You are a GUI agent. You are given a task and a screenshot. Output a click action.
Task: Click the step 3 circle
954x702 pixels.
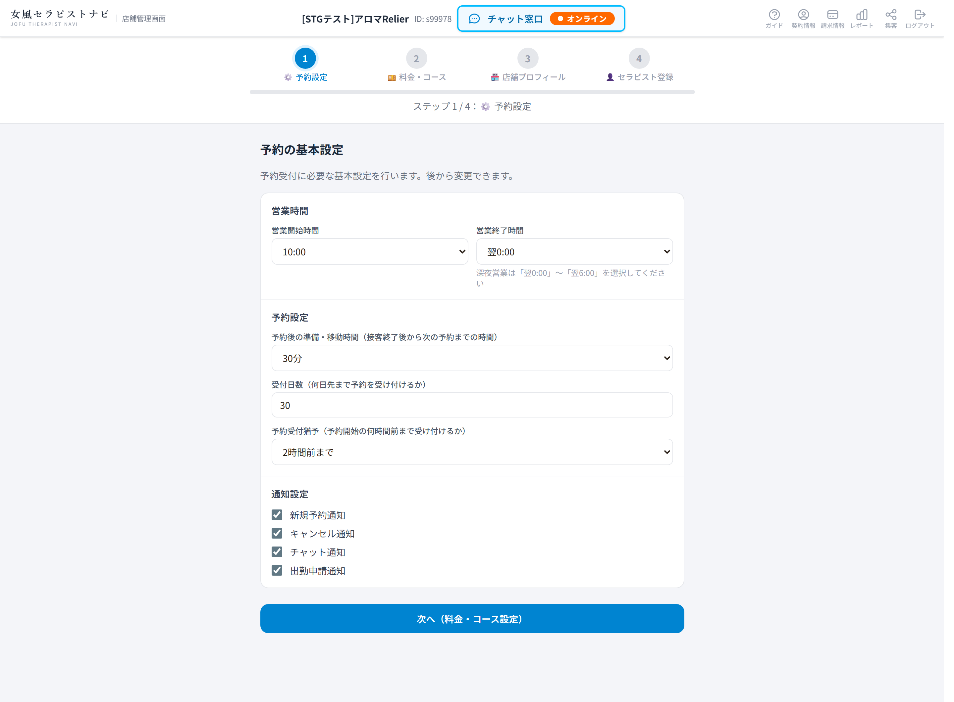point(528,59)
